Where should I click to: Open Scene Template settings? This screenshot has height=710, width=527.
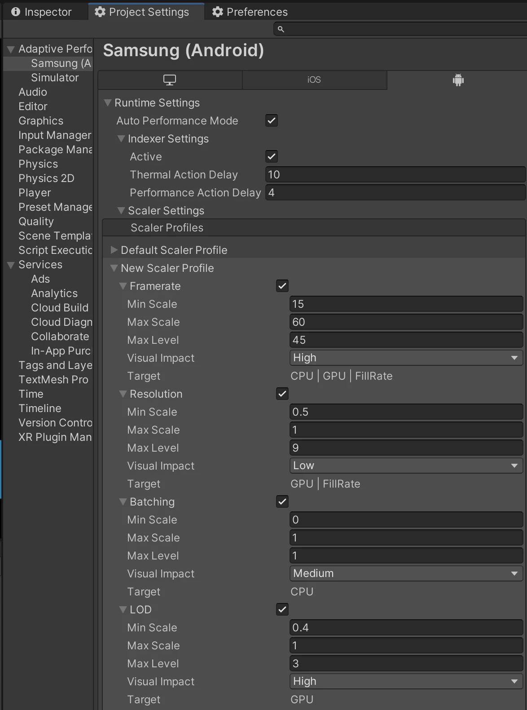click(55, 236)
